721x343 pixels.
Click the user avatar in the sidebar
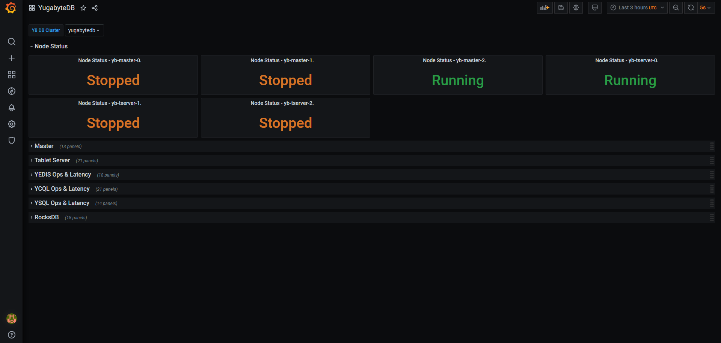tap(12, 318)
